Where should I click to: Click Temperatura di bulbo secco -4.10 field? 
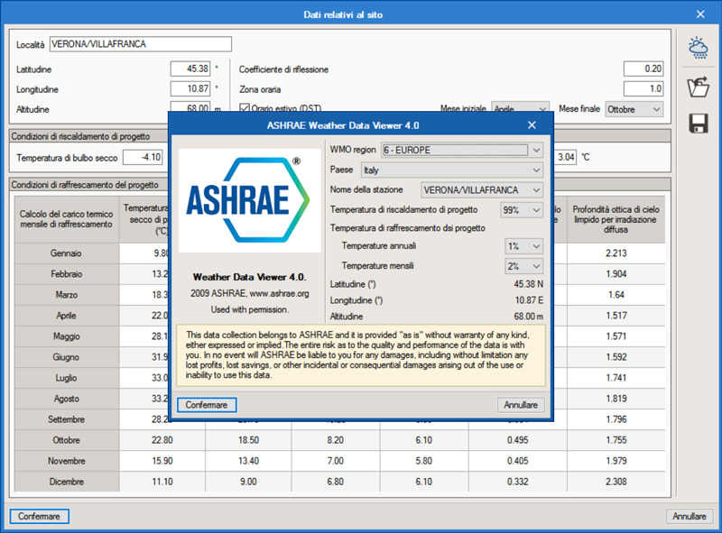pos(143,158)
